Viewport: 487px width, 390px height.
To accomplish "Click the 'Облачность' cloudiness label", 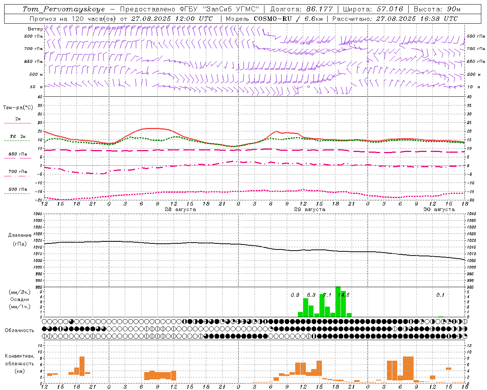I will point(19,331).
